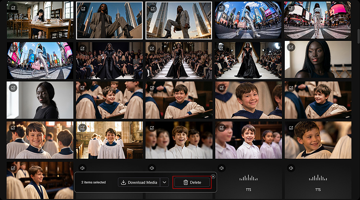Viewport: 360px width, 200px height.
Task: Open the woman in black portrait by window
Action: 40,100
